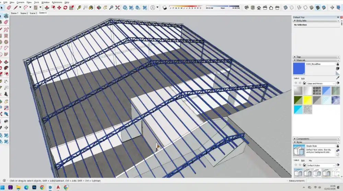This screenshot has height=191, width=343.
Task: Open the Extensions menu
Action: point(57,2)
